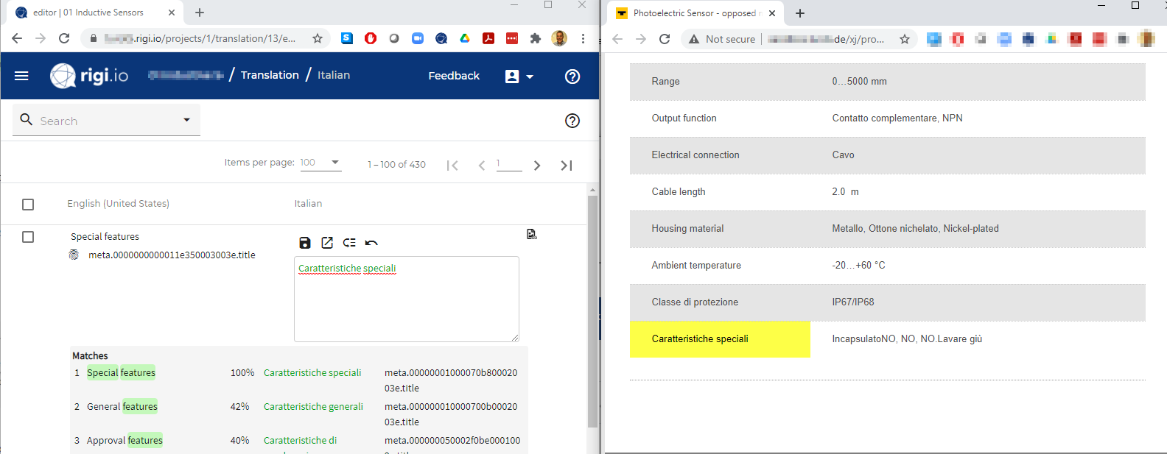
Task: Open Chrome extensions puzzle icon
Action: point(536,38)
